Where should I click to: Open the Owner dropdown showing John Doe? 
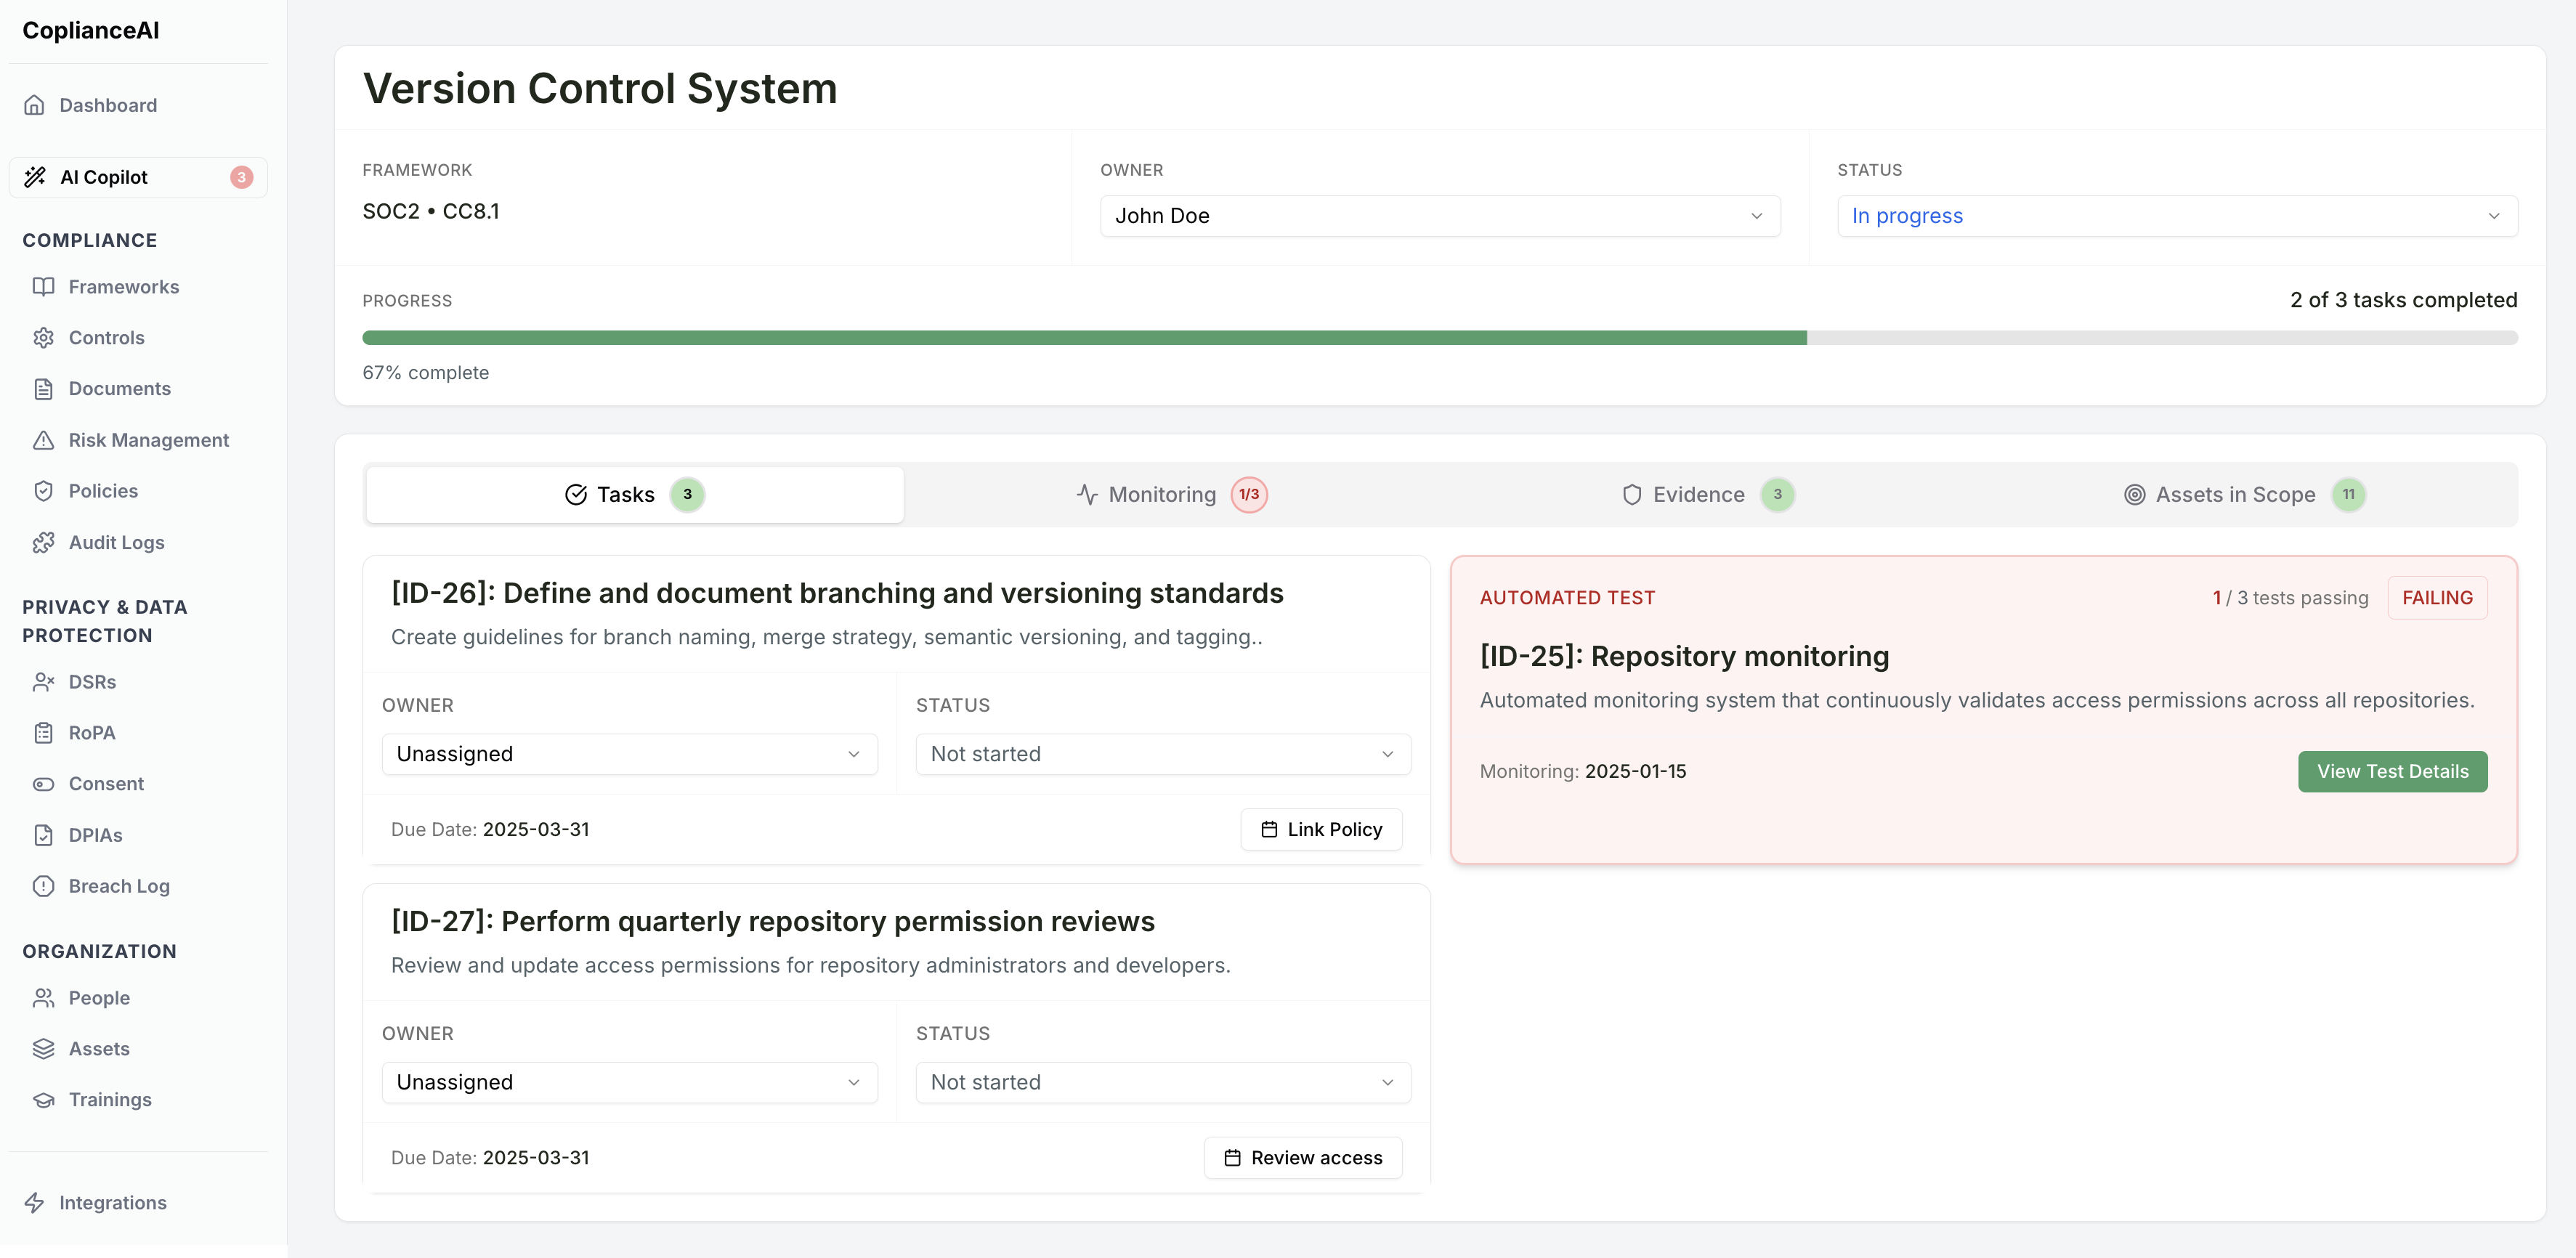coord(1440,215)
